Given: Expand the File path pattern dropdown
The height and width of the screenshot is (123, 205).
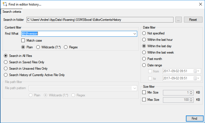Looking at the screenshot, I should (x=135, y=88).
